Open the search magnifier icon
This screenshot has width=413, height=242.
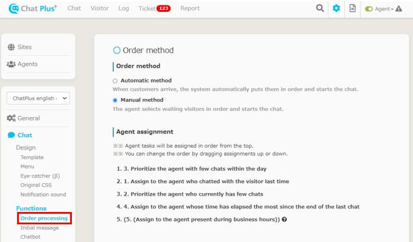pos(320,8)
